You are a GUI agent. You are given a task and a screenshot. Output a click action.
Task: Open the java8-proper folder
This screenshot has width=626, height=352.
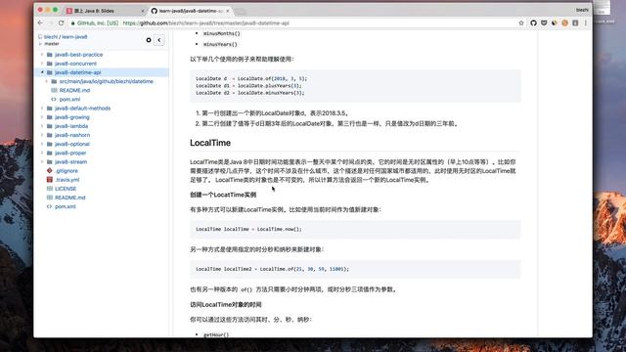(70, 153)
